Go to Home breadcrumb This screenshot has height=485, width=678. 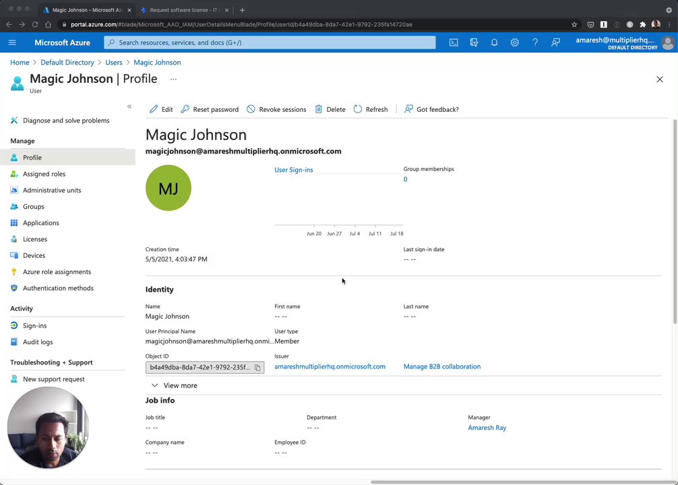pyautogui.click(x=20, y=62)
